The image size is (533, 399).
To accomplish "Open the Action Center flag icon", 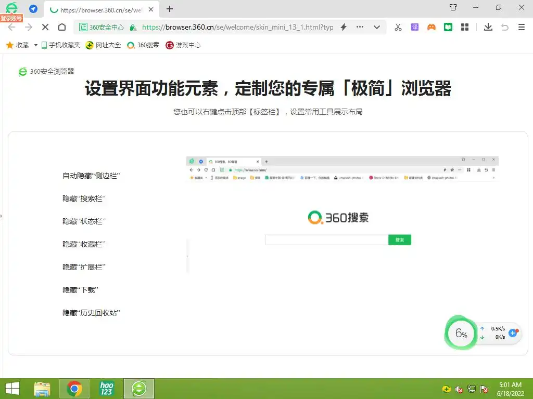I will [484, 389].
